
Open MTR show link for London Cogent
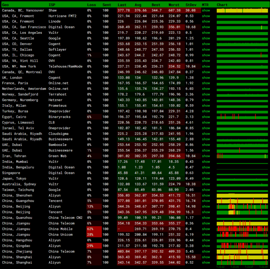point(206,78)
